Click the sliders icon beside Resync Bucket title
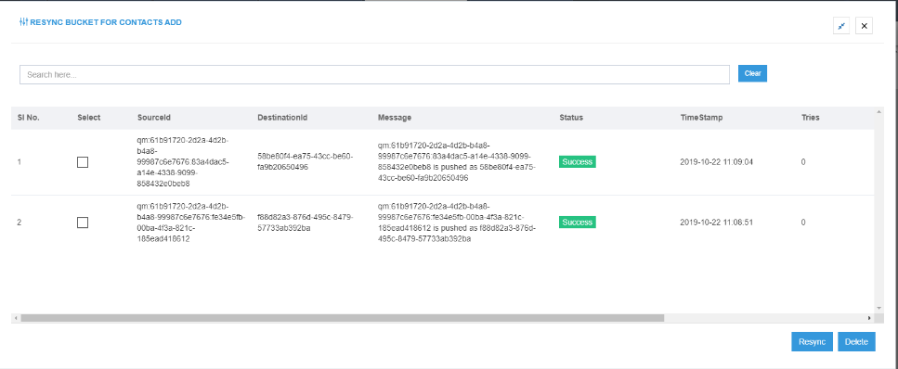 [23, 22]
